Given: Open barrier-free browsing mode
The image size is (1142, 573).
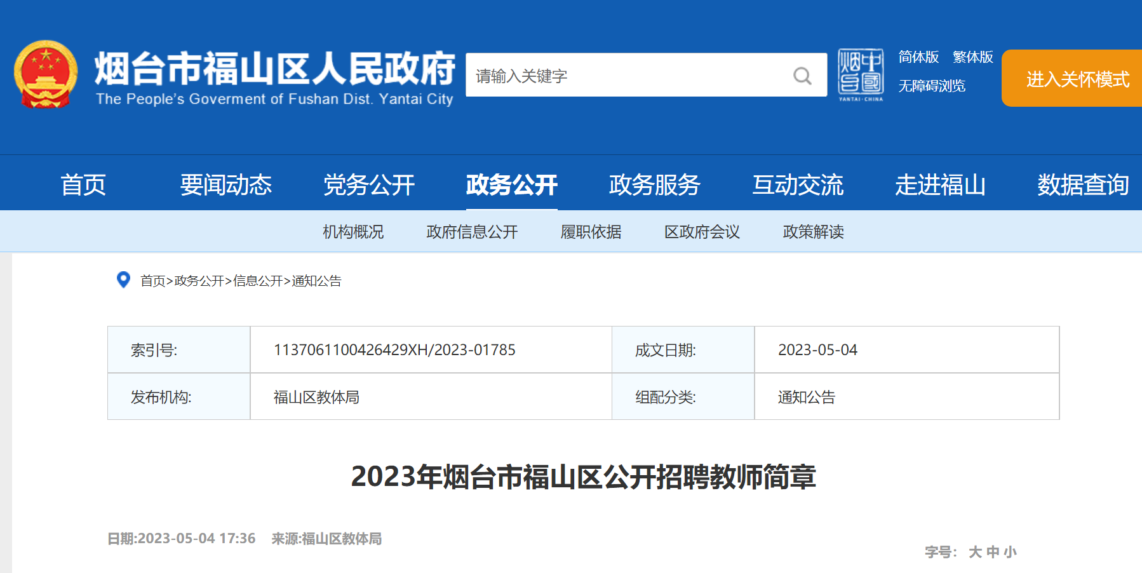Looking at the screenshot, I should [932, 86].
